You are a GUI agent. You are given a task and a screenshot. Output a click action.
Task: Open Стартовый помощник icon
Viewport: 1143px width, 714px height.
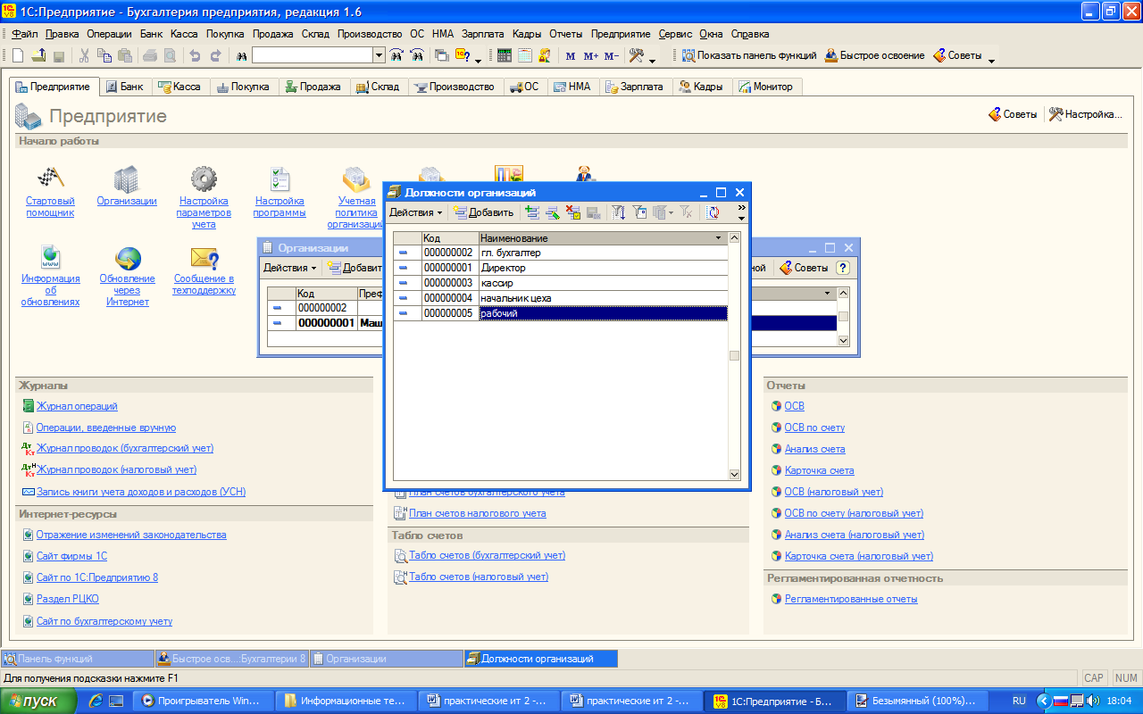point(50,179)
